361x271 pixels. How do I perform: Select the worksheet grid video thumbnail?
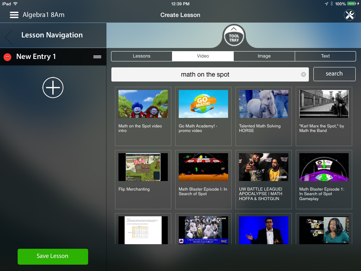coord(143,230)
